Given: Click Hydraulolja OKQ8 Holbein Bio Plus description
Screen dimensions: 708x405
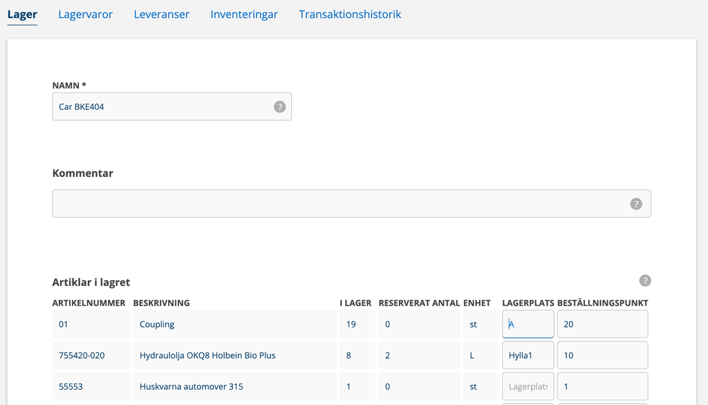Looking at the screenshot, I should click(207, 355).
